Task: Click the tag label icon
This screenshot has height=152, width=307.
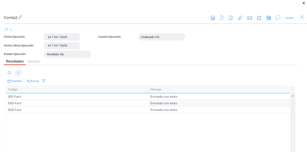Action: coord(6,29)
